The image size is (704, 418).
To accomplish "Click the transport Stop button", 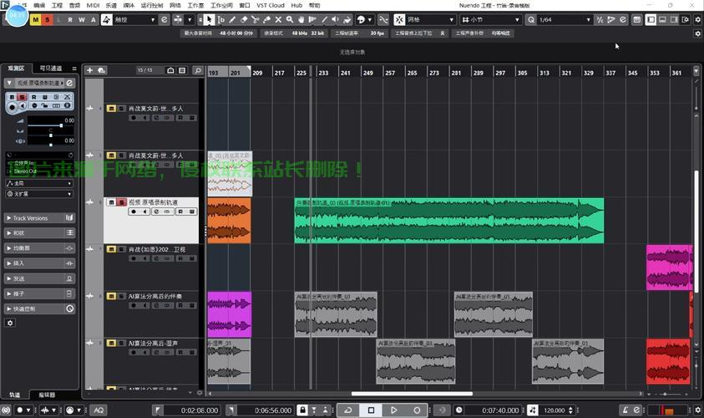I will point(371,410).
